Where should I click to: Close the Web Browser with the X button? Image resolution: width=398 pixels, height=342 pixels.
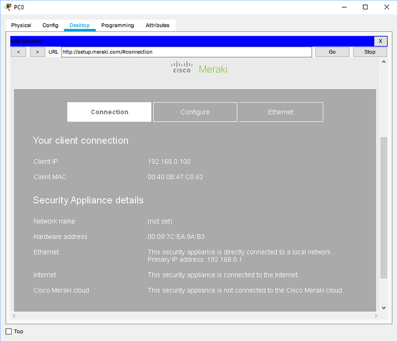380,41
